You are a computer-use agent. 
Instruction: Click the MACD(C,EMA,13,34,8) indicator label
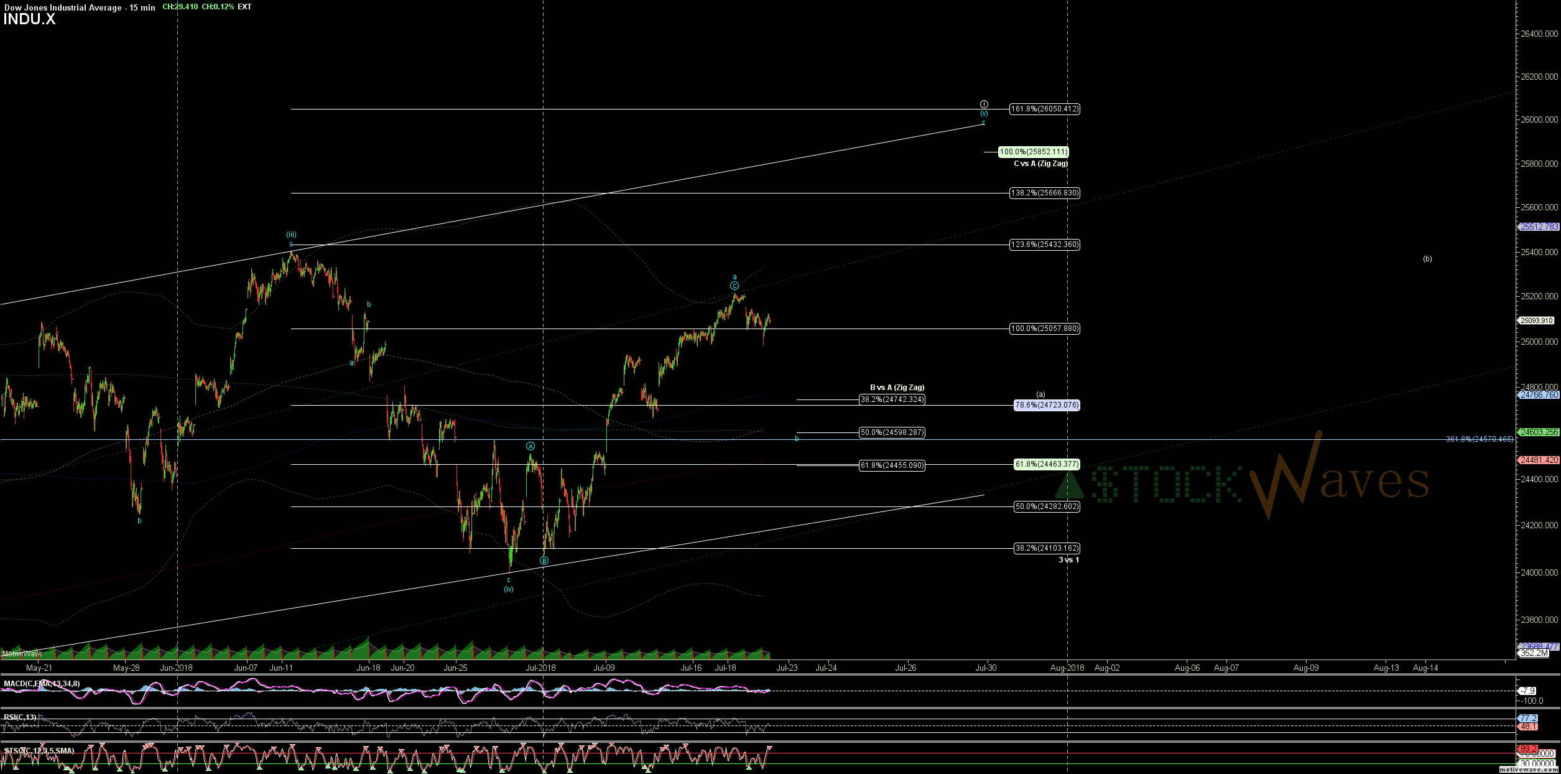(x=42, y=684)
